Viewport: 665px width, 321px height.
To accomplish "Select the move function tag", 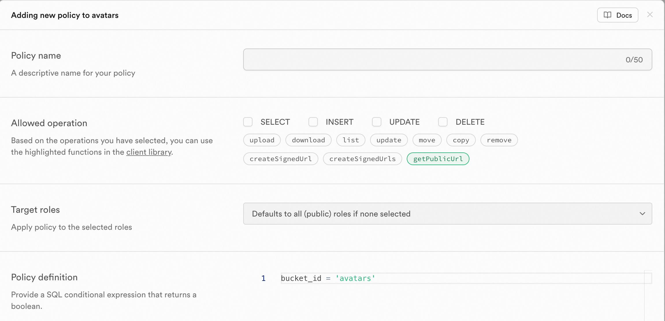I will coord(427,140).
